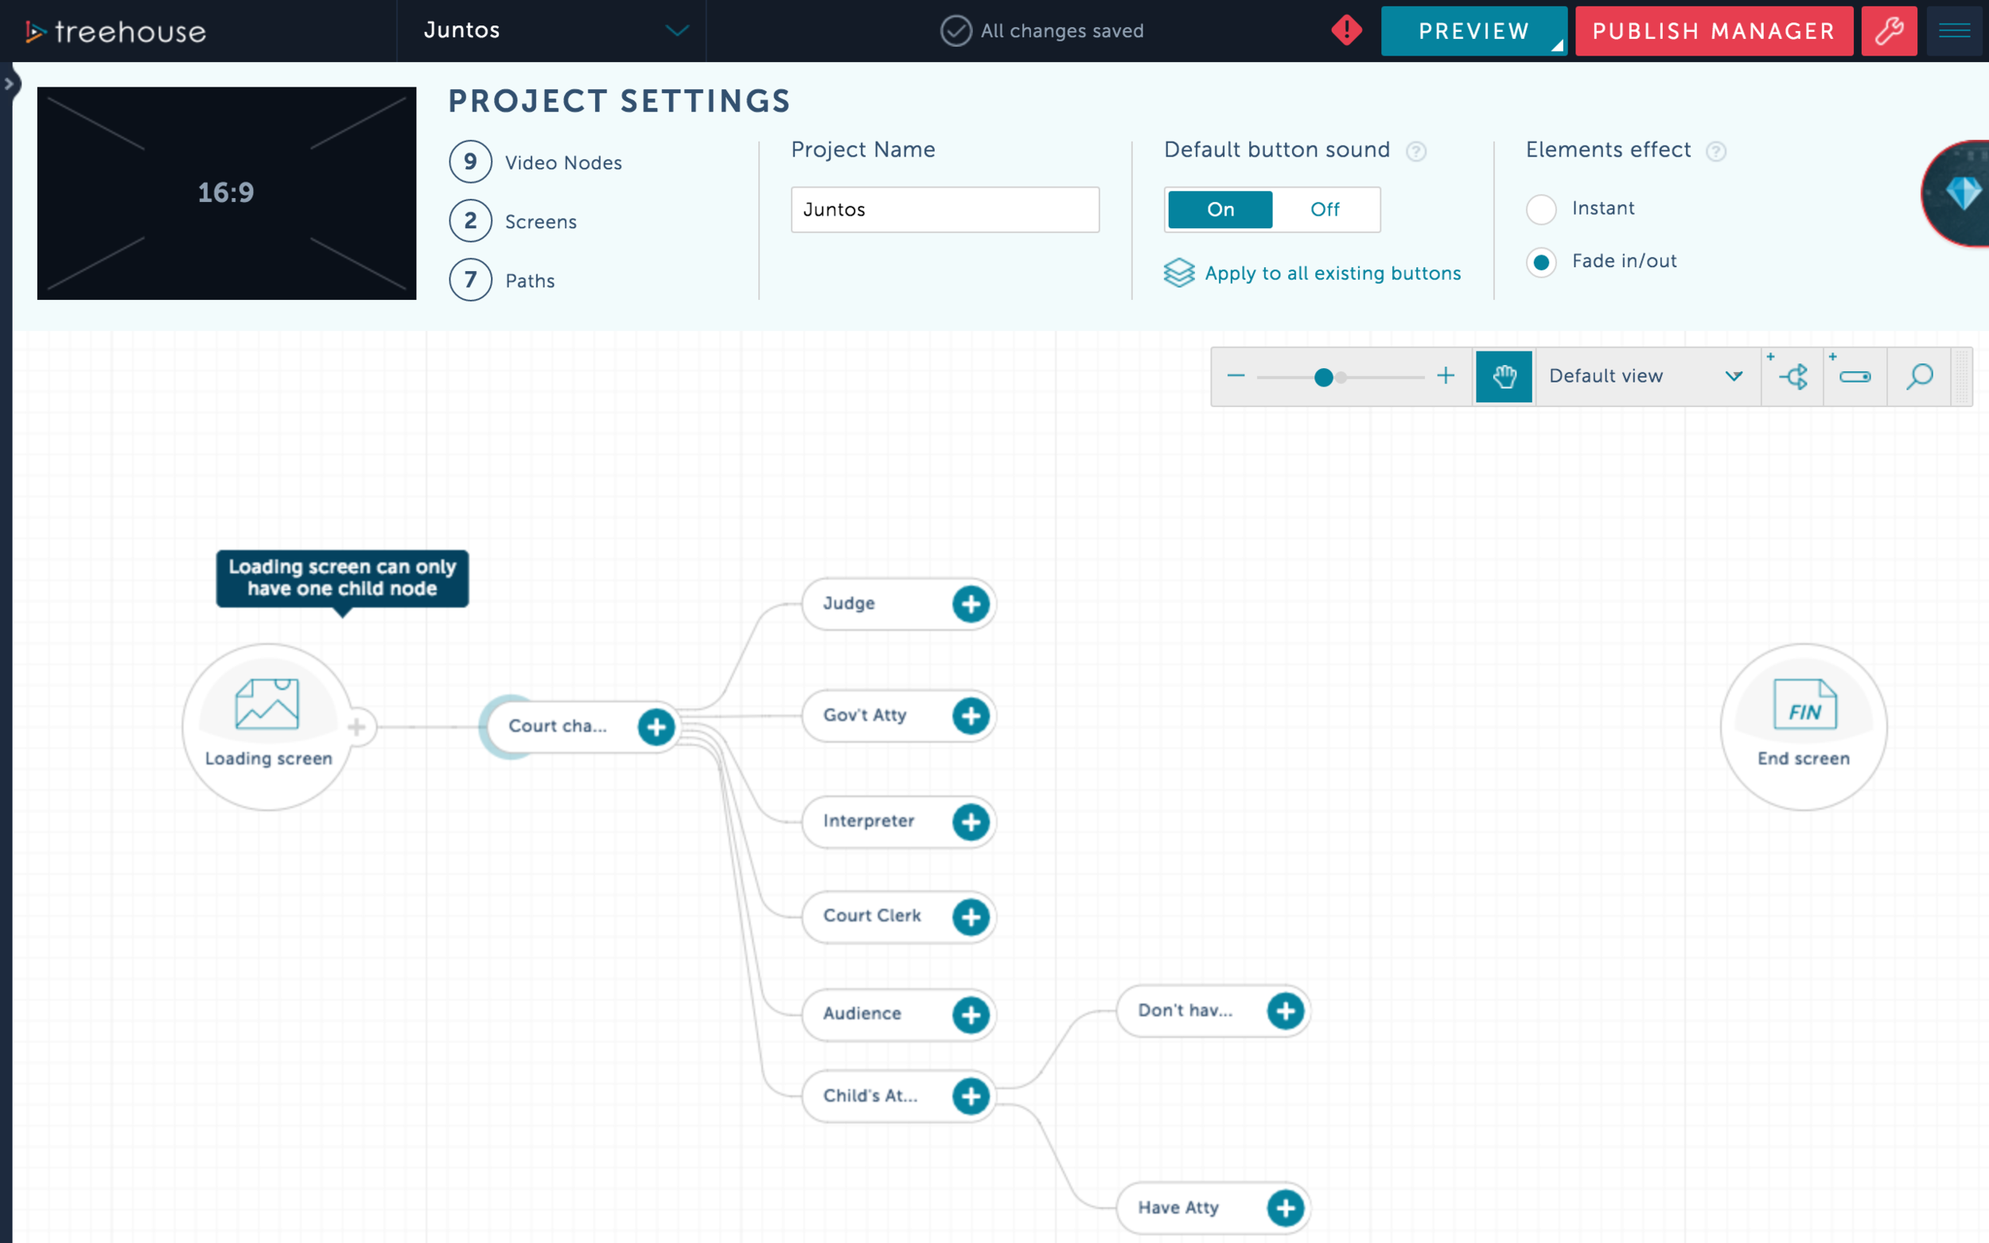Screen dimensions: 1989x1243
Task: Click plus on Gov't Atty node
Action: coord(971,716)
